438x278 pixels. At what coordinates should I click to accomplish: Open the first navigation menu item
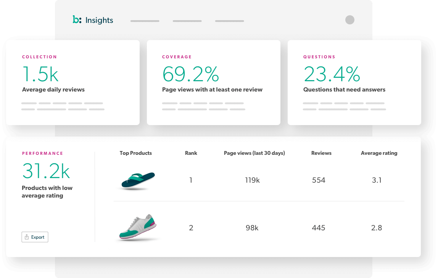(x=145, y=21)
